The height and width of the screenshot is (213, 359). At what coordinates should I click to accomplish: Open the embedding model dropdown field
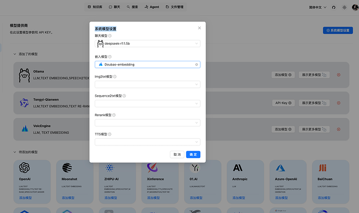pyautogui.click(x=147, y=64)
